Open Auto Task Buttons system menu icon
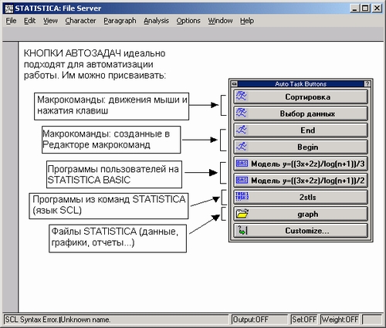This screenshot has width=386, height=328. (234, 84)
